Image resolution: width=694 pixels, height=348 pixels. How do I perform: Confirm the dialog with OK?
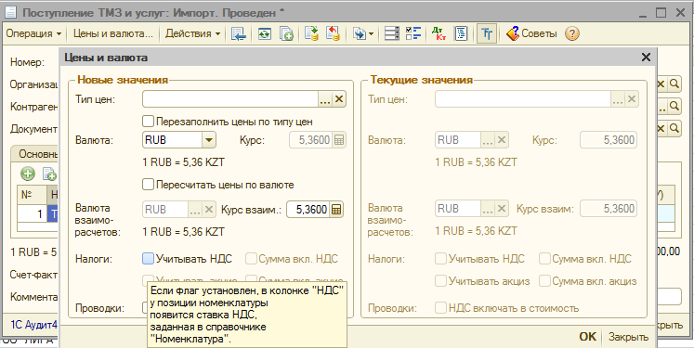[x=588, y=337]
